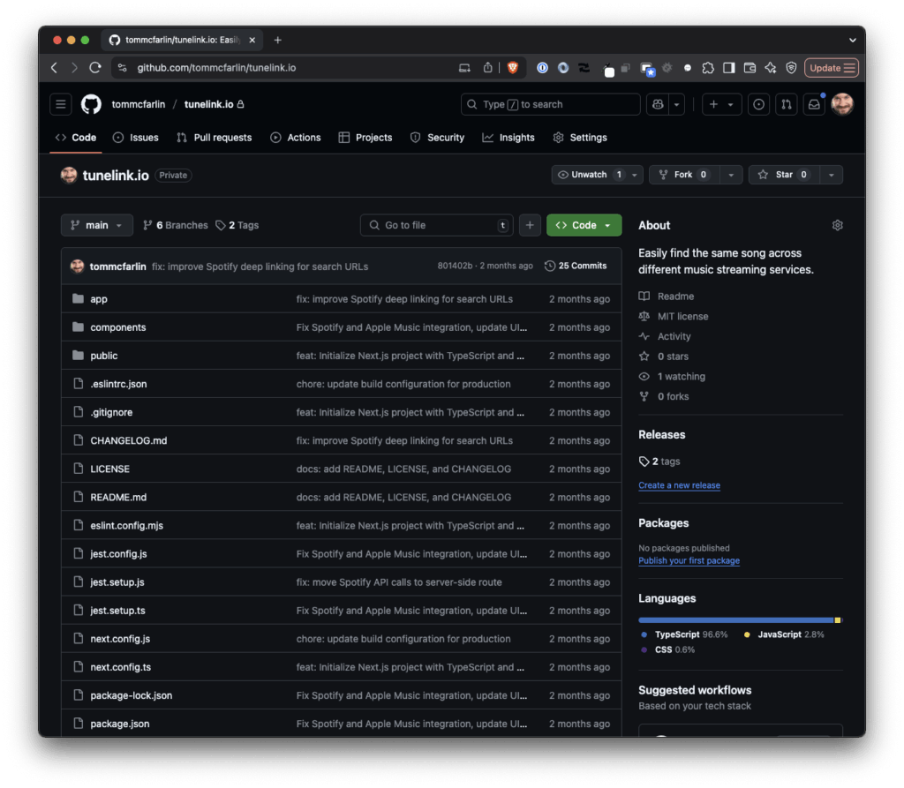
Task: Click Unwatch repository button
Action: pos(589,175)
